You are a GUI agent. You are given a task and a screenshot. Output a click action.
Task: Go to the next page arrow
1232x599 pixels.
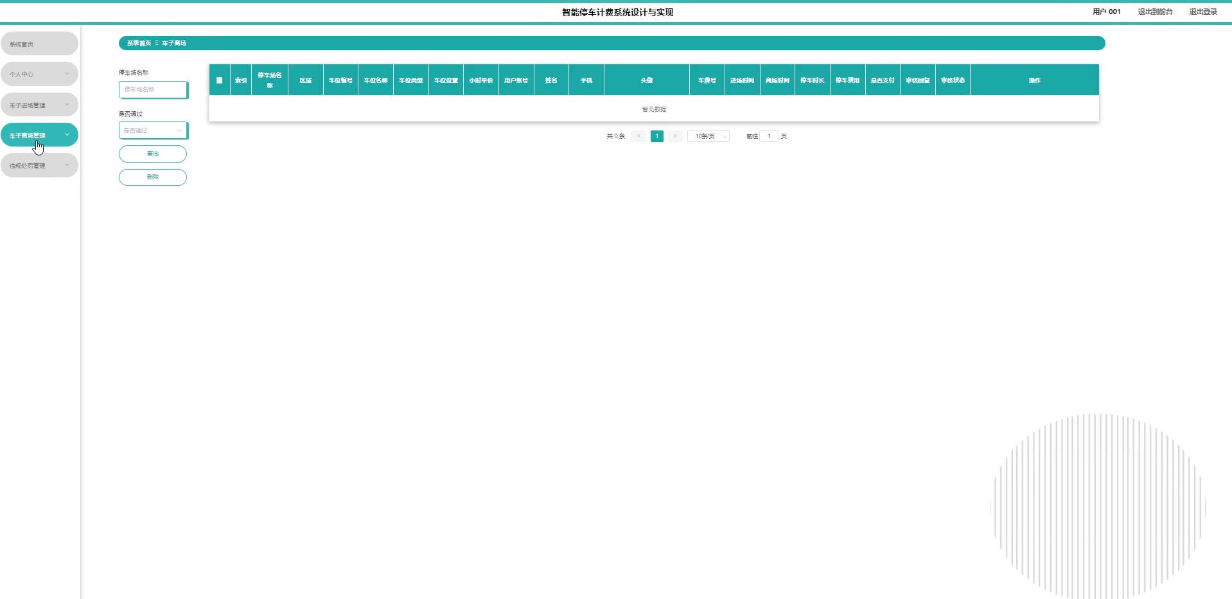tap(675, 136)
